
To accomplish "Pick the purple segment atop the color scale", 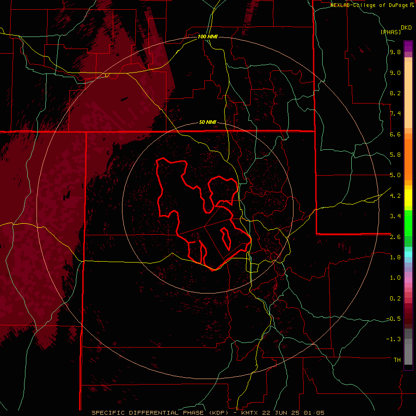I will pyautogui.click(x=408, y=47).
